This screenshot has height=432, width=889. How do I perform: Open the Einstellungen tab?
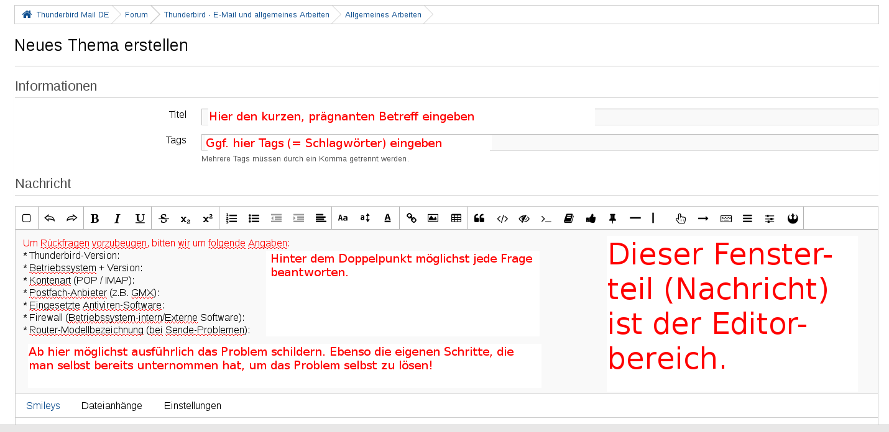point(193,406)
